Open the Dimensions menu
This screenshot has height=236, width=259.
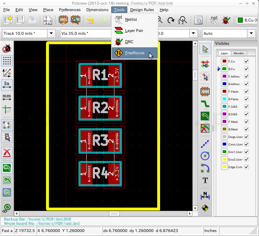pyautogui.click(x=97, y=10)
